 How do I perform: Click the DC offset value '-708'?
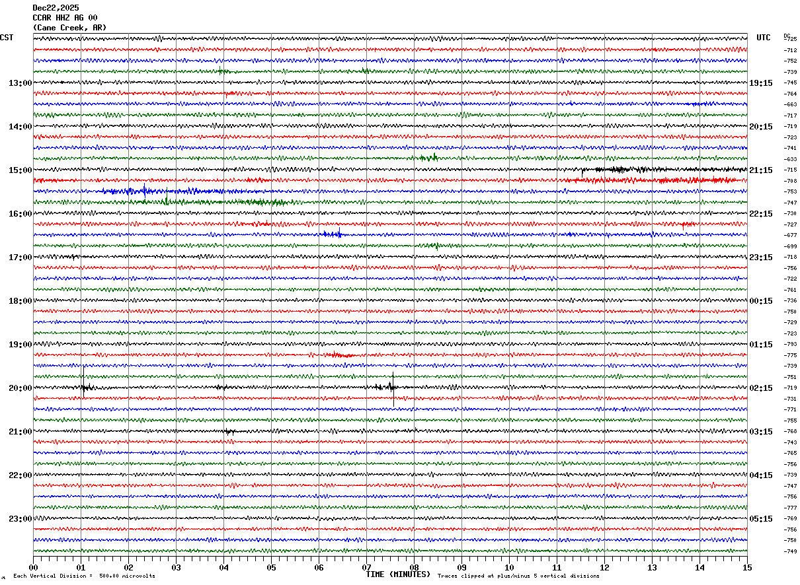click(x=790, y=181)
